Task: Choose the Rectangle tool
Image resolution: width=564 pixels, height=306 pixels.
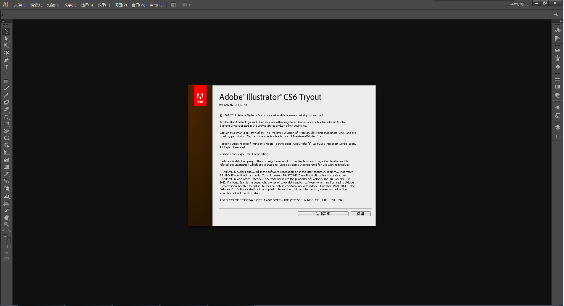Action: 6,82
